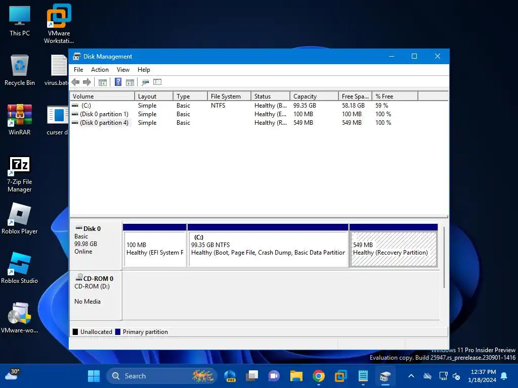The width and height of the screenshot is (518, 388).
Task: Select the (Disk 0 partition 4) volume row
Action: 258,123
